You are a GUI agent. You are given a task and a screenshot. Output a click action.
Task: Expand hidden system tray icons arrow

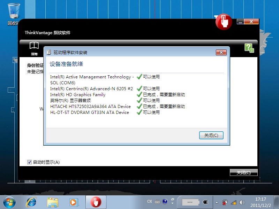tap(217, 202)
